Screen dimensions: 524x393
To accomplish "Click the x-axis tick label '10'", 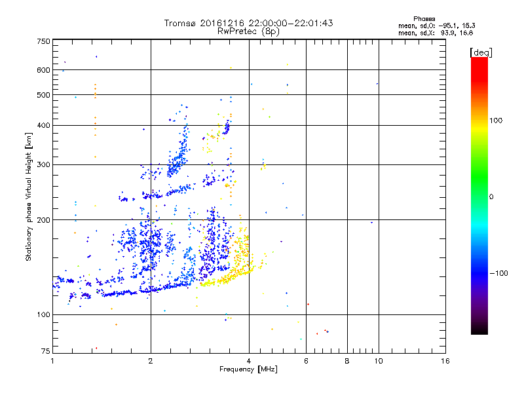I will pyautogui.click(x=379, y=361).
